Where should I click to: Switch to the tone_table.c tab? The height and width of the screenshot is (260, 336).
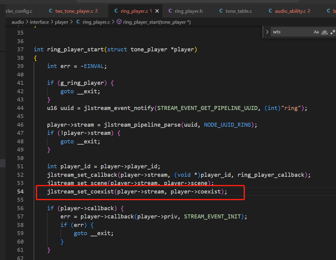click(x=238, y=11)
